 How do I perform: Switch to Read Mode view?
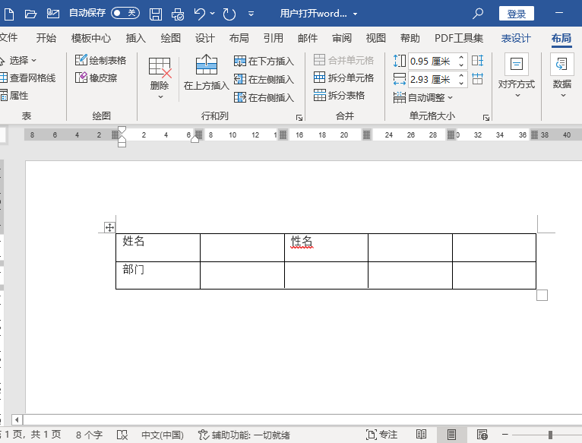[x=421, y=435]
